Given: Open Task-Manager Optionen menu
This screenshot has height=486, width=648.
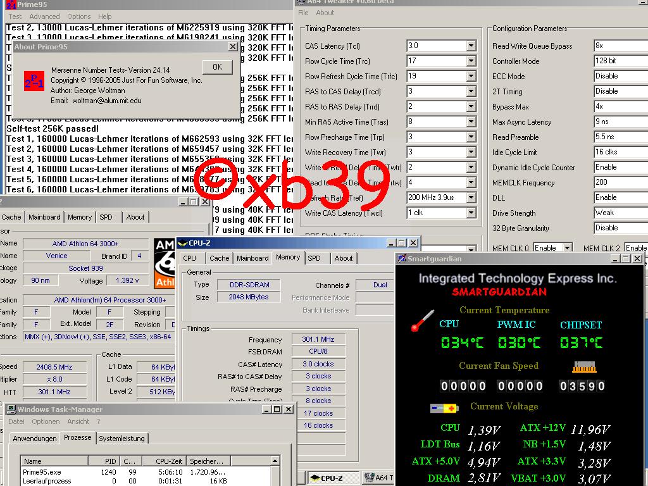Looking at the screenshot, I should [x=46, y=421].
